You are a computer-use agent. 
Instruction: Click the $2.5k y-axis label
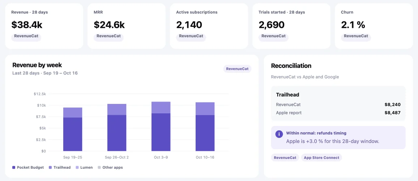coord(40,140)
